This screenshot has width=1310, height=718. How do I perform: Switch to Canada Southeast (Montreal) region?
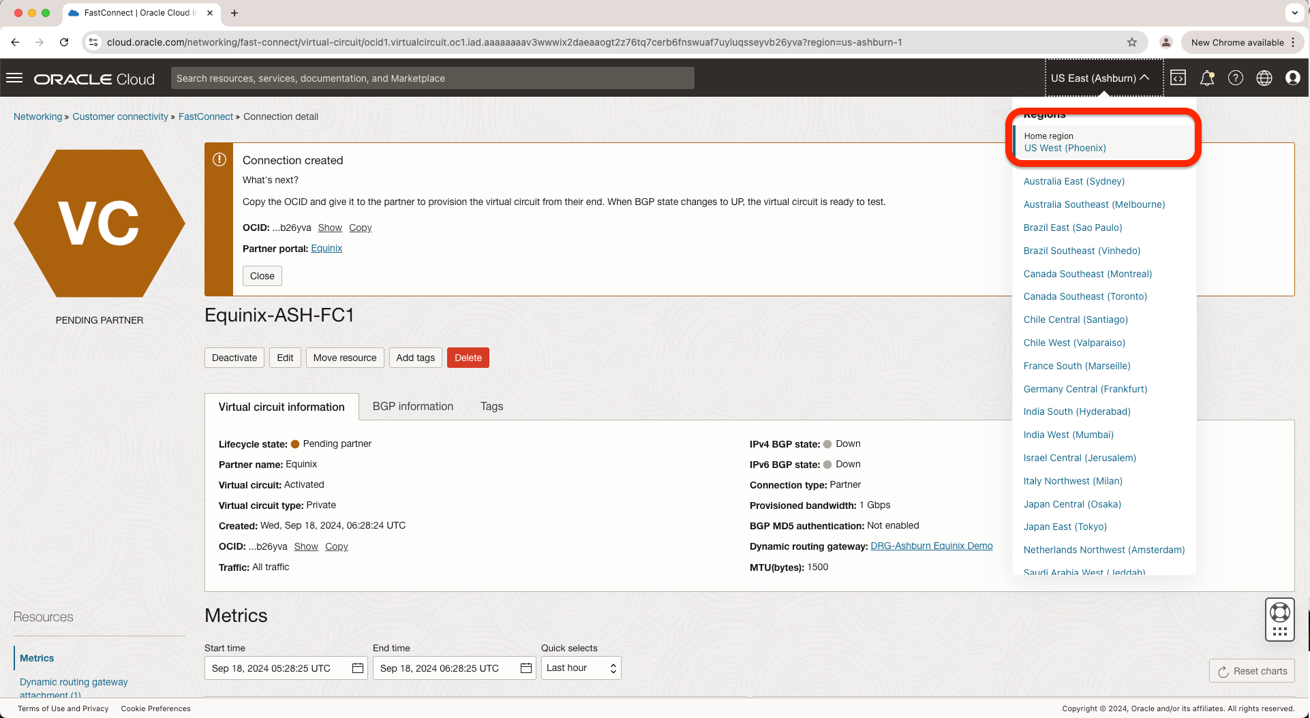pyautogui.click(x=1088, y=274)
